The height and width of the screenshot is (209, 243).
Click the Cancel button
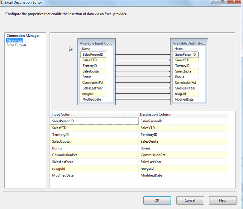point(190,200)
